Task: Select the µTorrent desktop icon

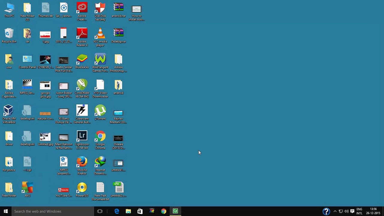Action: 100,112
